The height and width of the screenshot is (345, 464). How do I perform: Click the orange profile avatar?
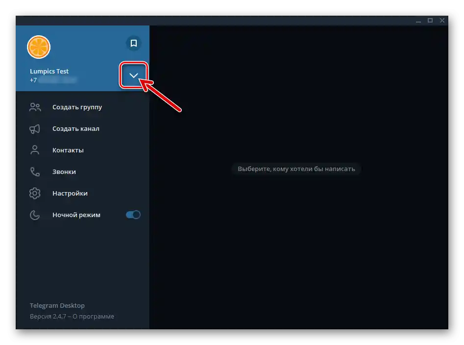point(39,47)
